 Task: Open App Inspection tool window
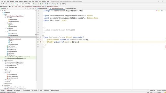tap(55, 90)
